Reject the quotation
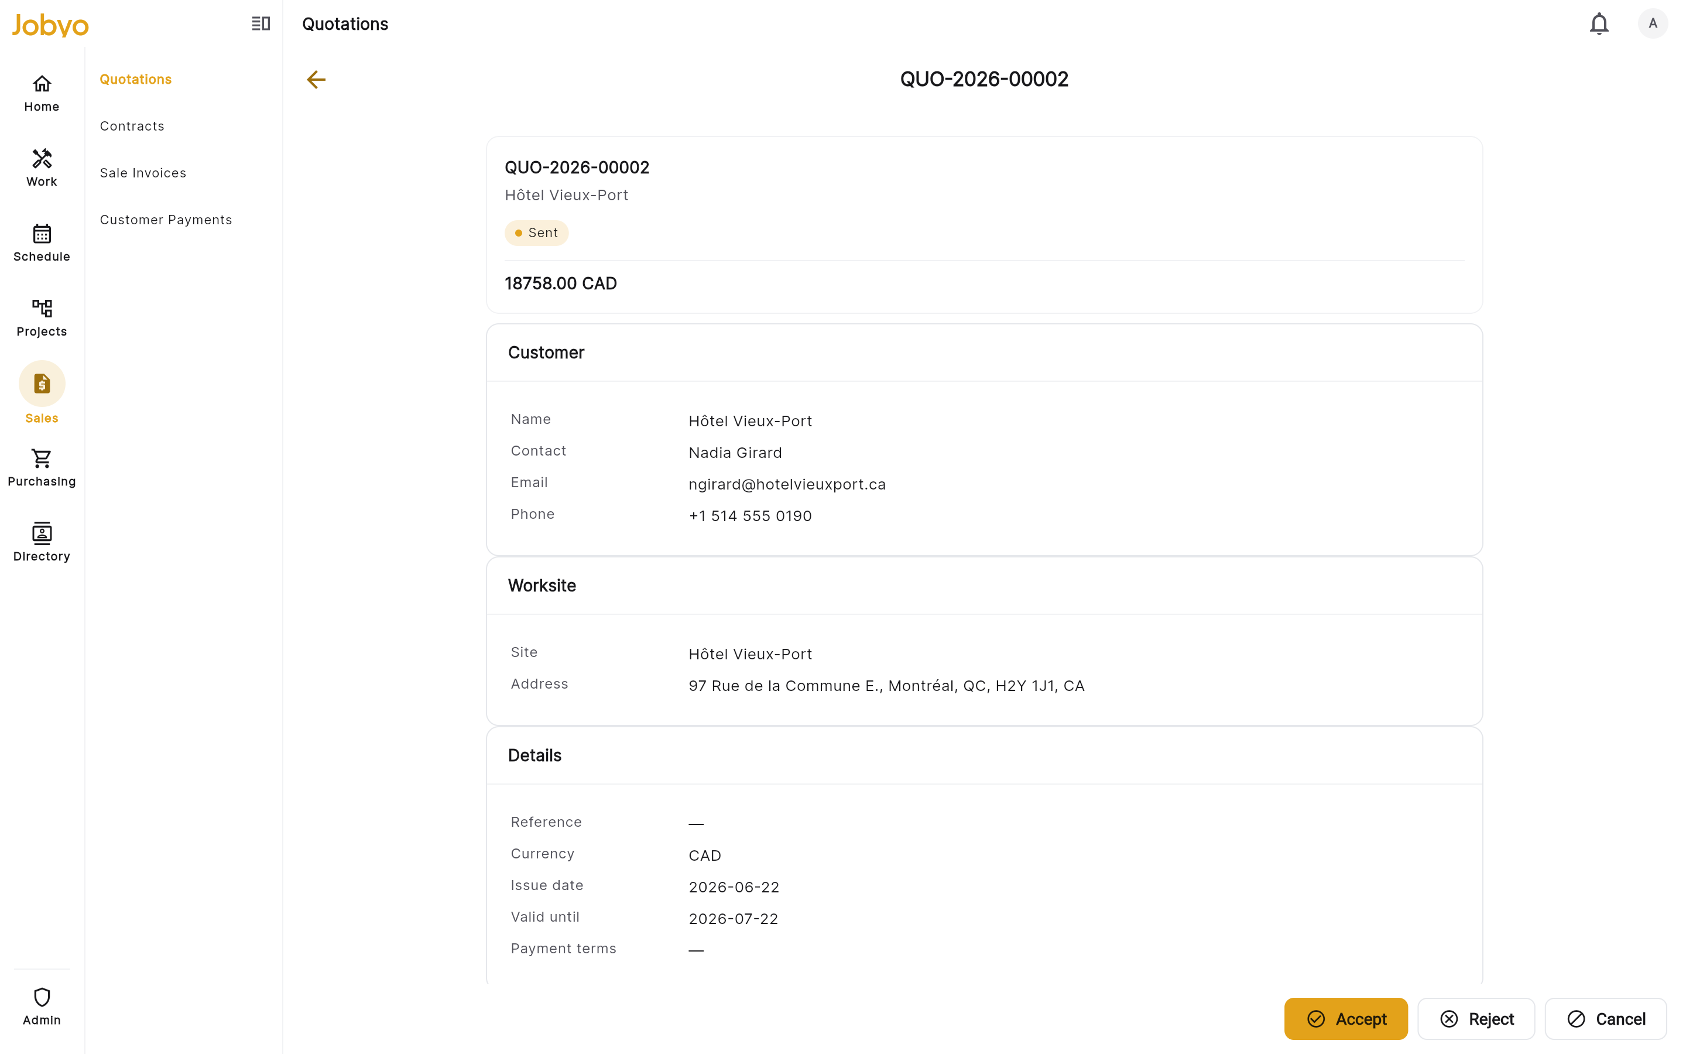This screenshot has height=1054, width=1686. click(1476, 1018)
